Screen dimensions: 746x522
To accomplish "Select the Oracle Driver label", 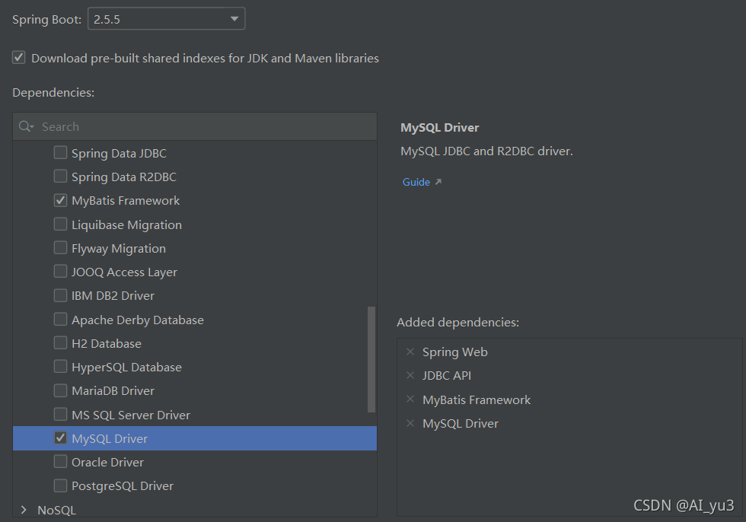I will click(x=107, y=462).
